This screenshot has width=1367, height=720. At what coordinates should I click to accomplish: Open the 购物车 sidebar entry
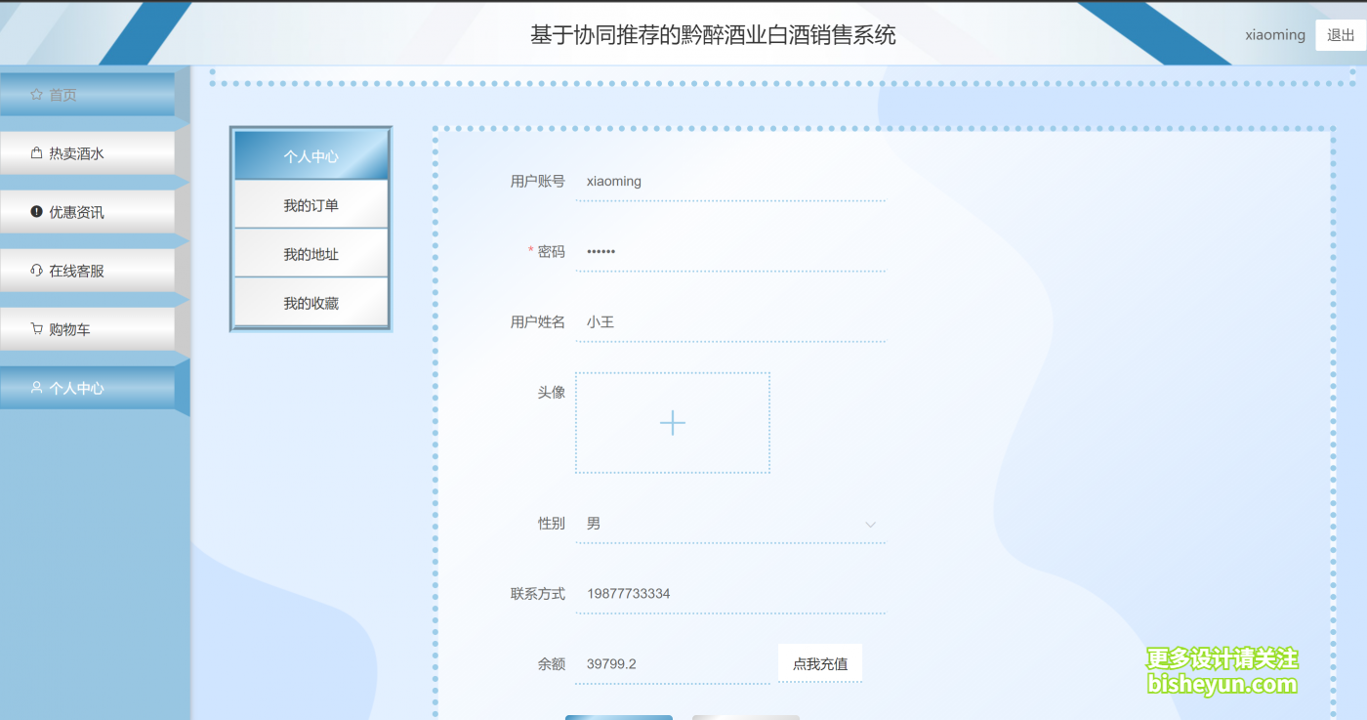[x=87, y=329]
